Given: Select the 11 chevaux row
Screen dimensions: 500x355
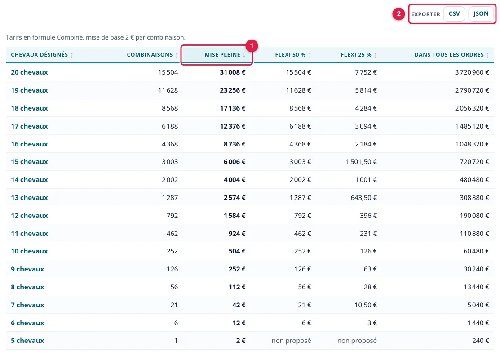Looking at the screenshot, I should click(29, 234).
